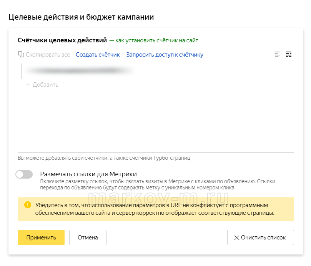Click the yellow warning exclamation icon
This screenshot has width=311, height=266.
click(27, 205)
